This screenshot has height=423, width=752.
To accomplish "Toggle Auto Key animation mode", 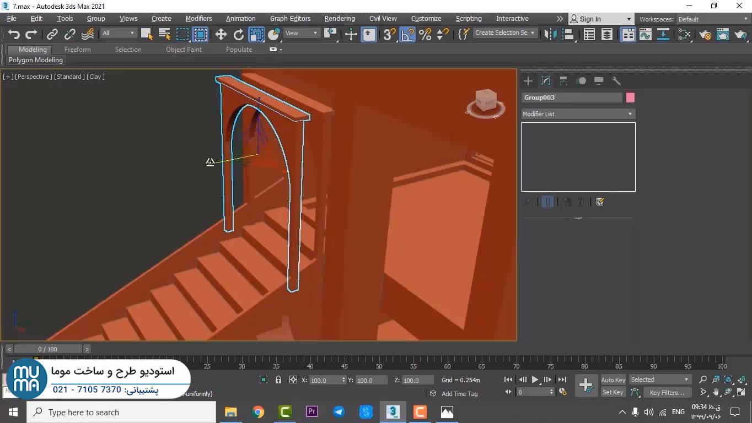I will click(613, 380).
